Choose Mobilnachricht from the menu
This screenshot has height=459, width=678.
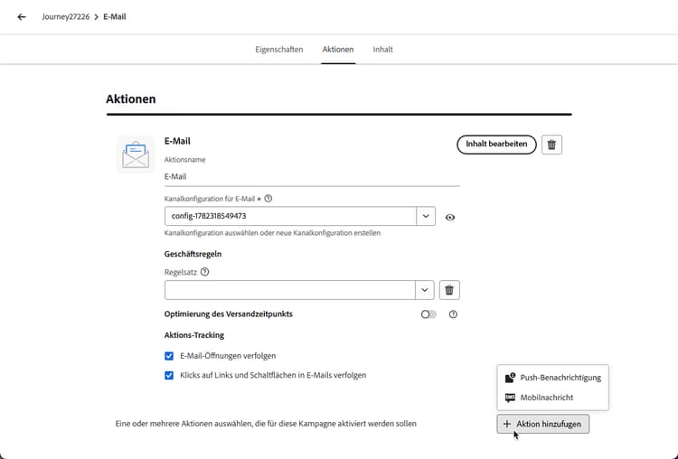point(553,398)
